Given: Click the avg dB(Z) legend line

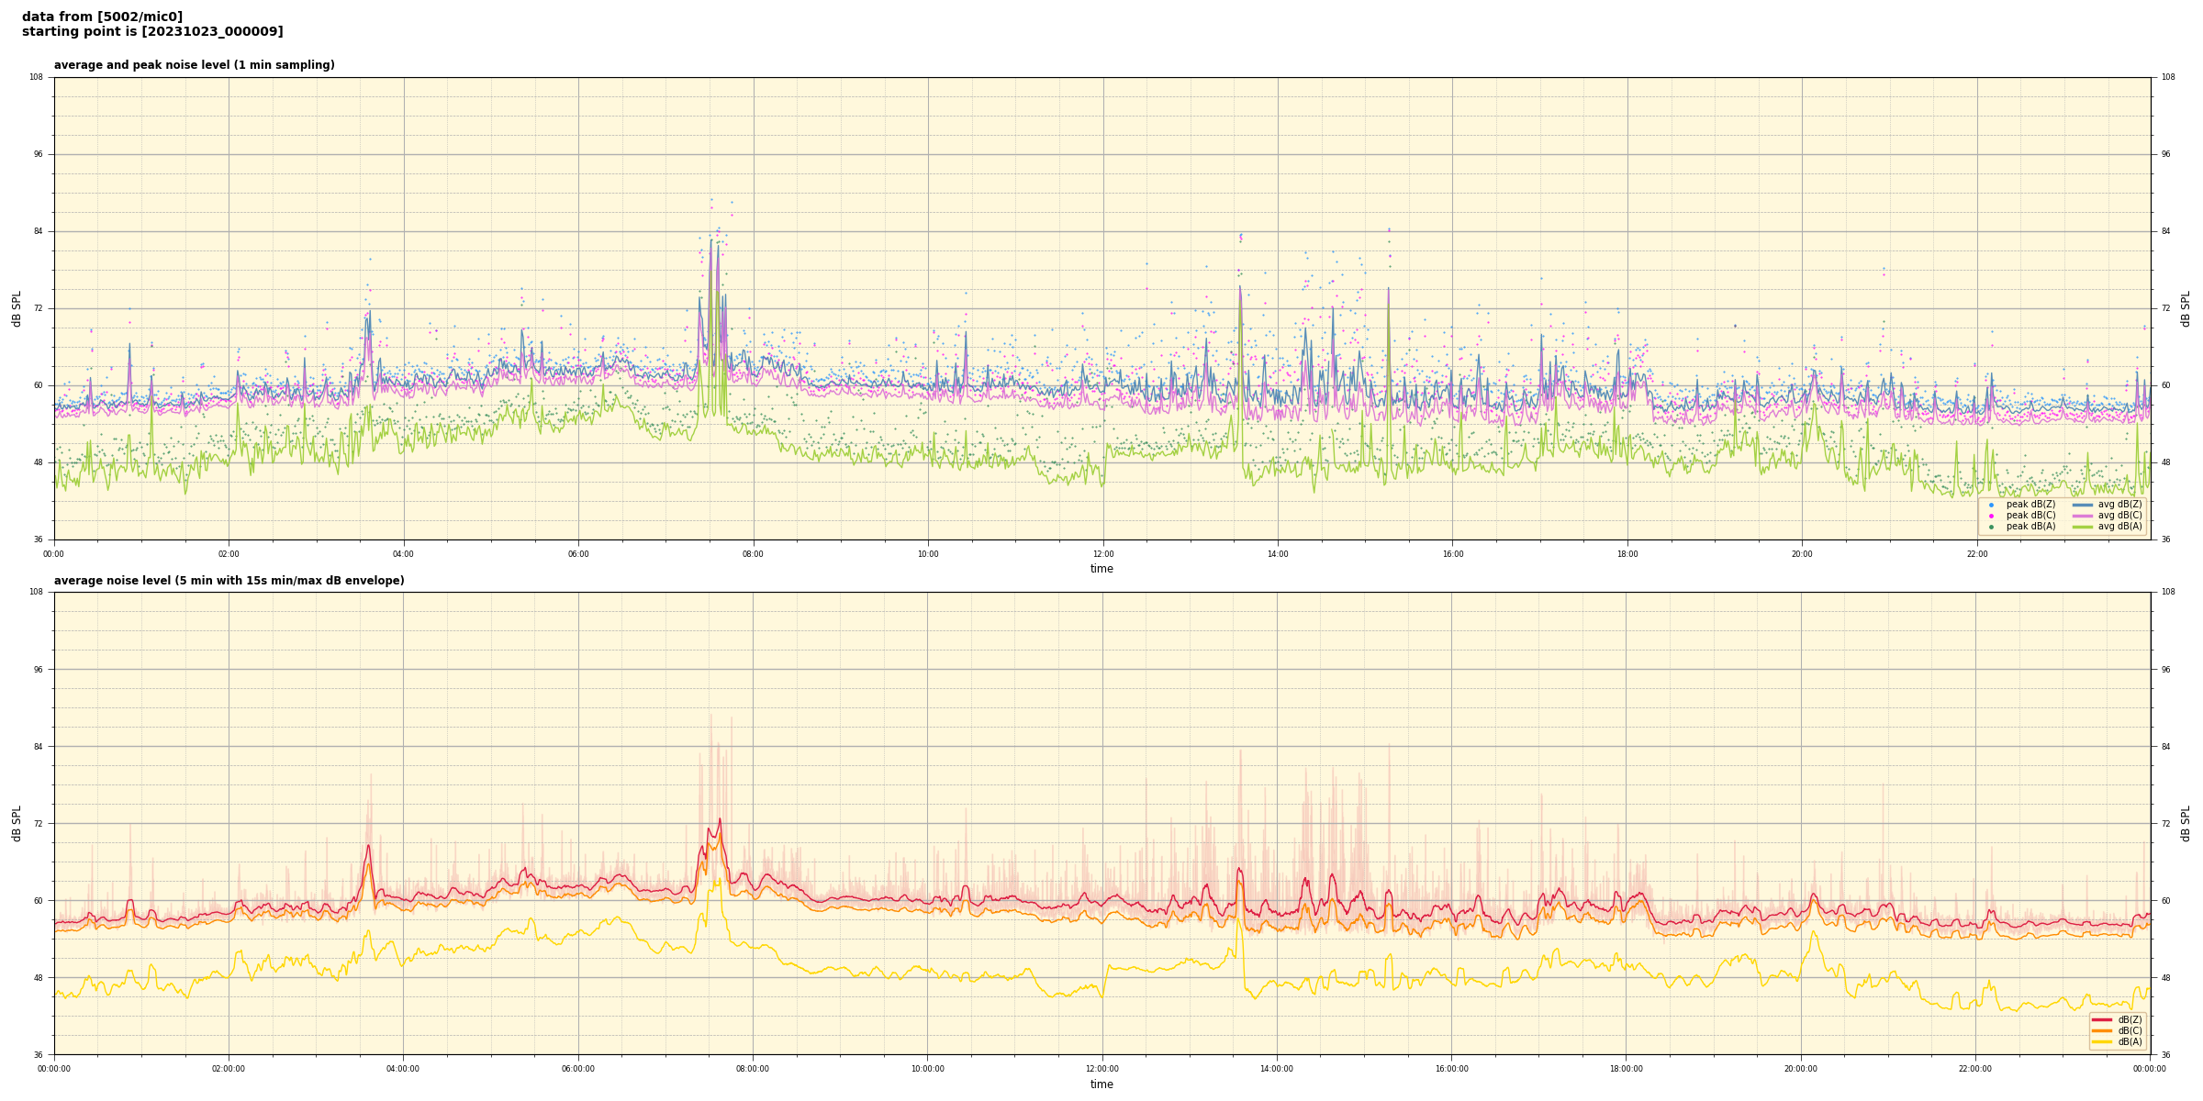Looking at the screenshot, I should tap(2082, 505).
